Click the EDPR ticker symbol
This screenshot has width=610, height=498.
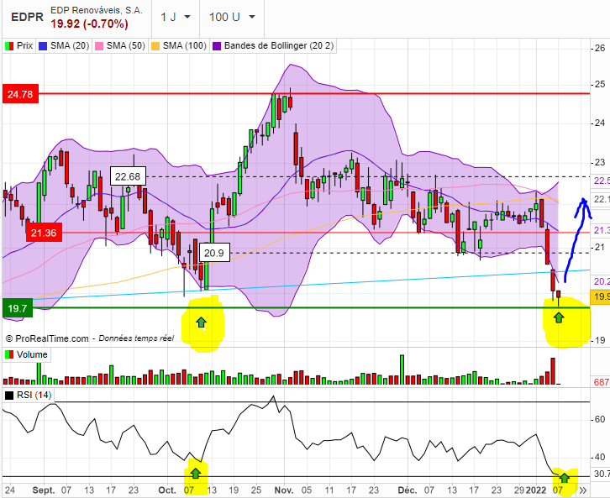pyautogui.click(x=27, y=17)
